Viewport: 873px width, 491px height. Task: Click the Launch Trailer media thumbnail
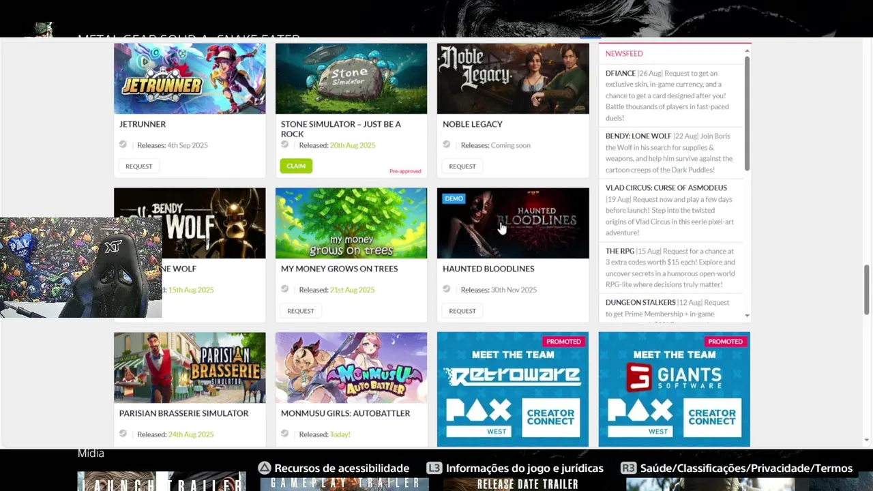(162, 481)
